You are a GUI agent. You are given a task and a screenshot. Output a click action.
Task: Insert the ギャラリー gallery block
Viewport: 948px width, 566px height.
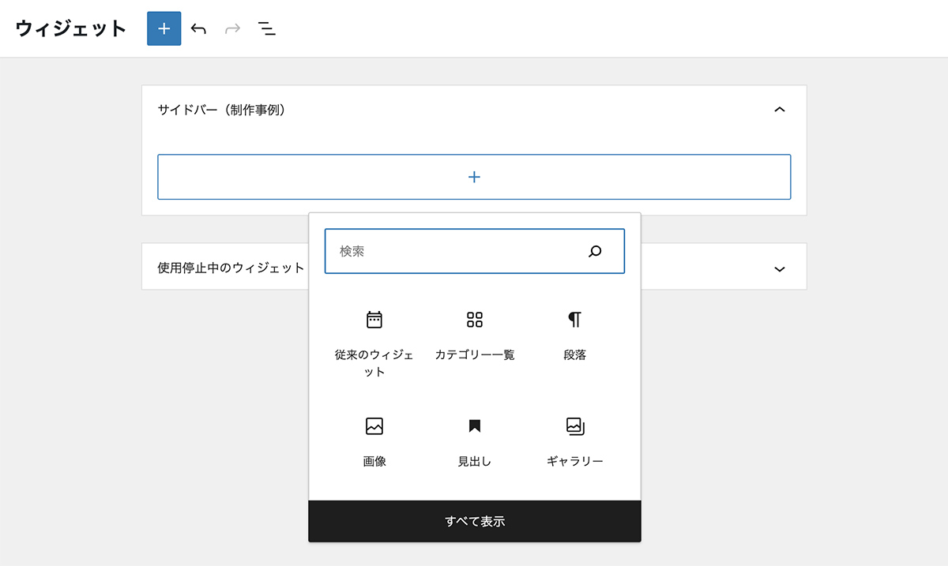(575, 442)
